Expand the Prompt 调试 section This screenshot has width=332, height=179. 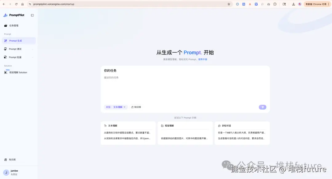[32, 49]
